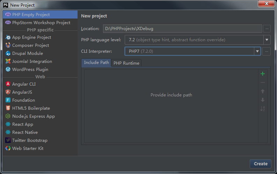277x174 pixels.
Task: Select the Web Starter Kit icon
Action: 8,148
